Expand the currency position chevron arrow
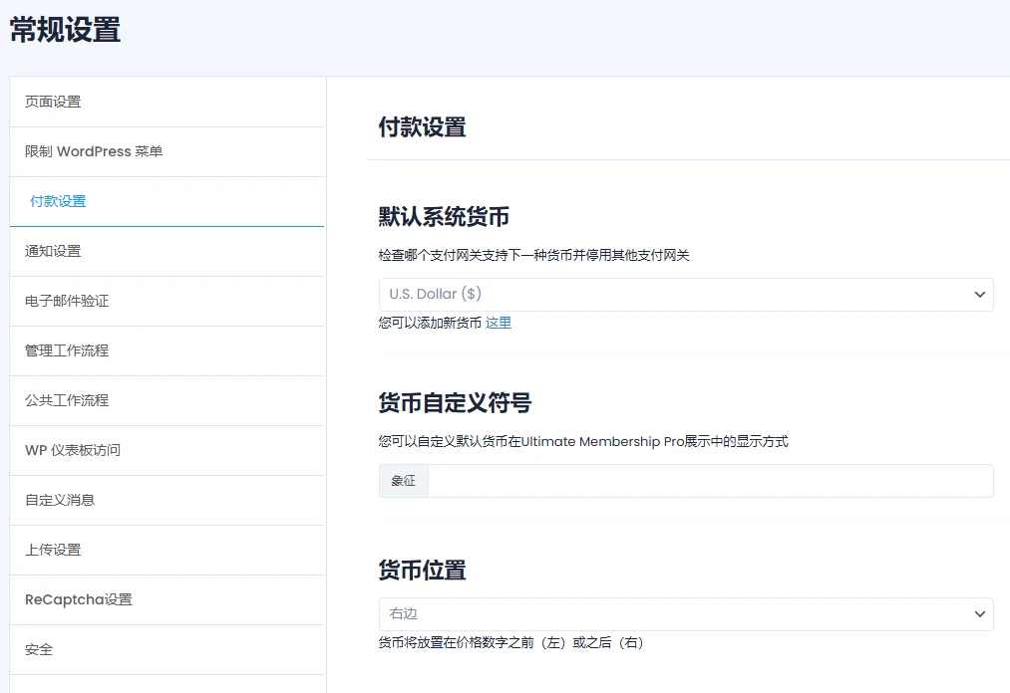This screenshot has width=1010, height=693. (x=978, y=613)
